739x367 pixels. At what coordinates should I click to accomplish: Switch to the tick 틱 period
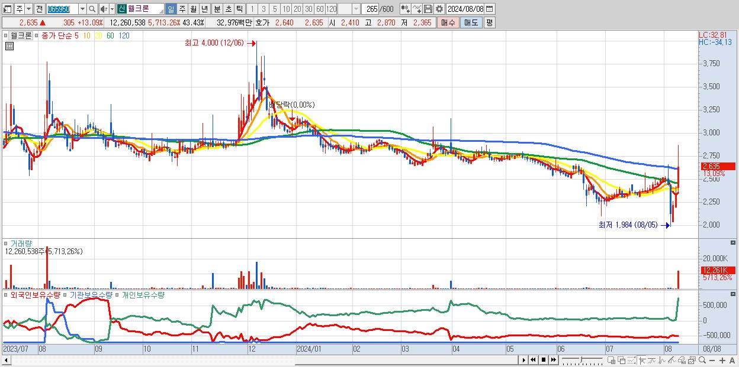point(239,9)
